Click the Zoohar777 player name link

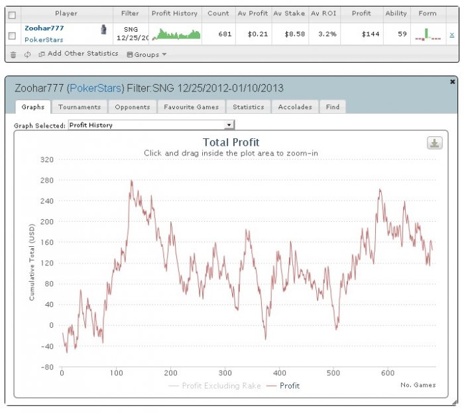coord(44,28)
